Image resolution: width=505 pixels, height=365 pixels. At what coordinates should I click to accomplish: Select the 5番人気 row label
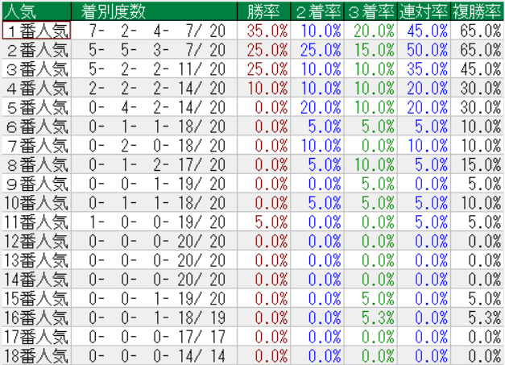point(36,107)
